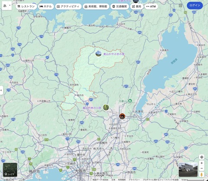Select 美術館、博物館 category chip
Image resolution: width=208 pixels, height=181 pixels.
click(96, 6)
